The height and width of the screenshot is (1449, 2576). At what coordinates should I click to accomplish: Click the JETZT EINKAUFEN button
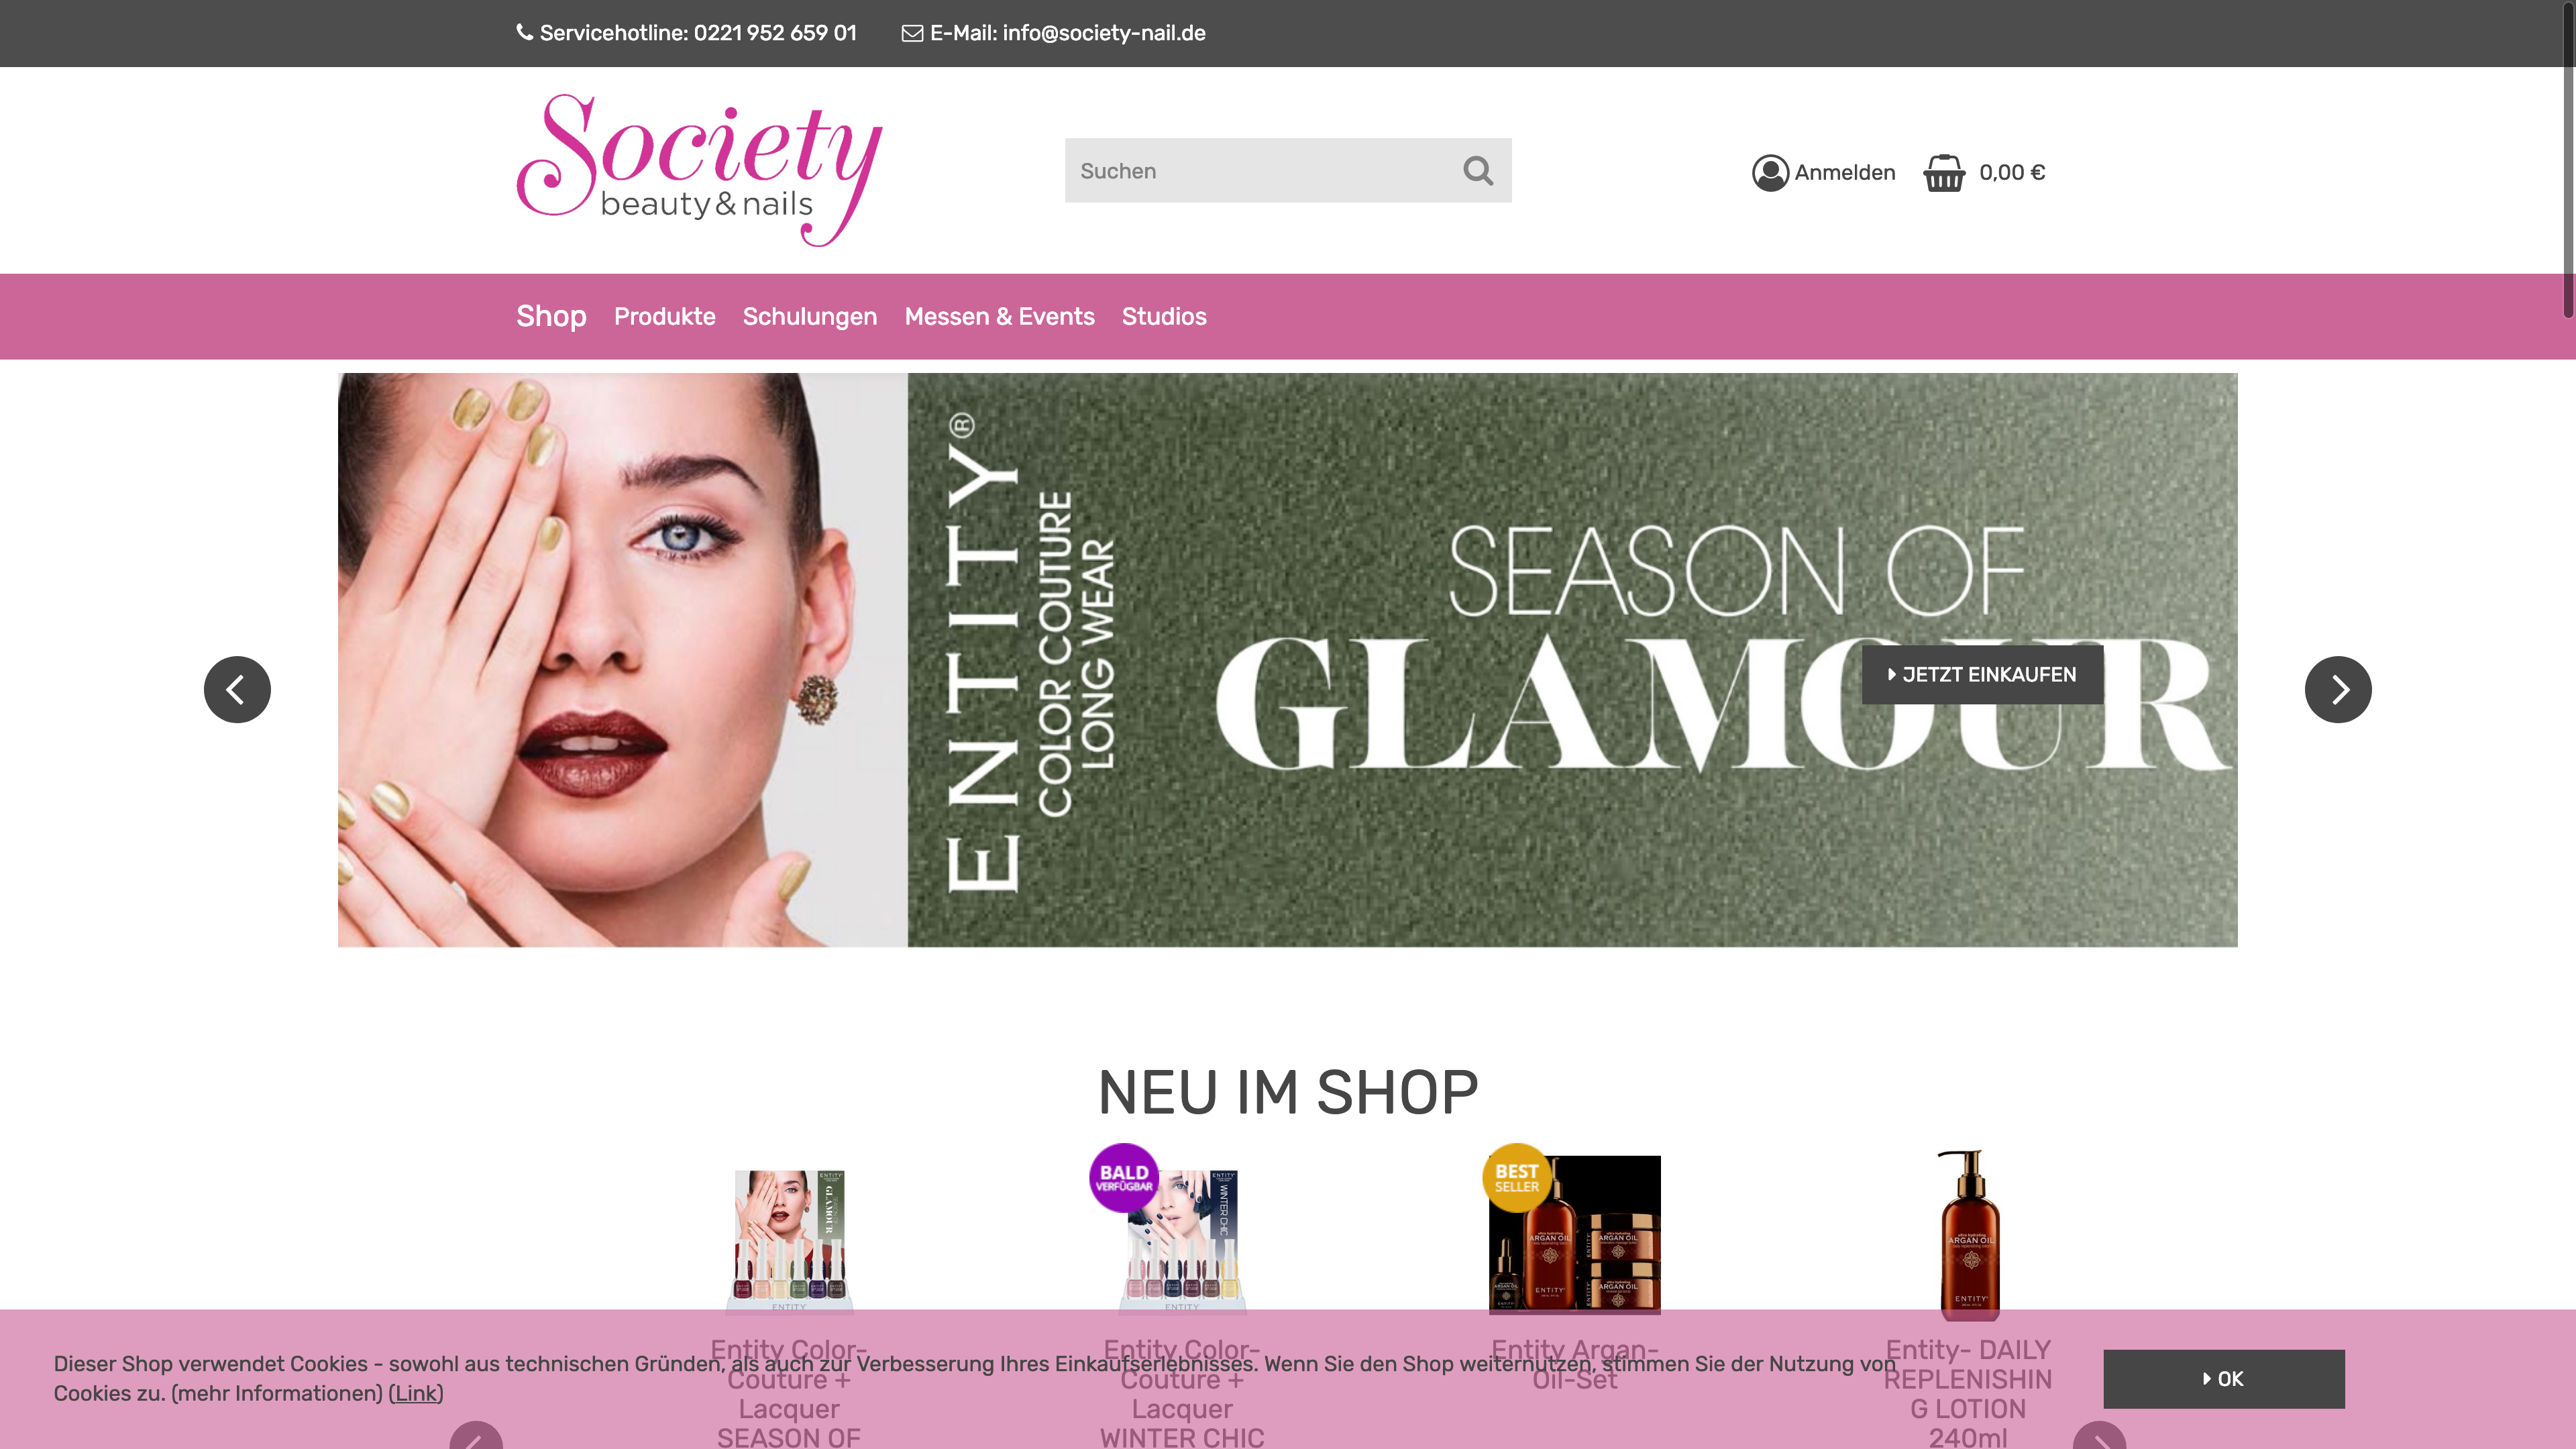[x=1982, y=675]
